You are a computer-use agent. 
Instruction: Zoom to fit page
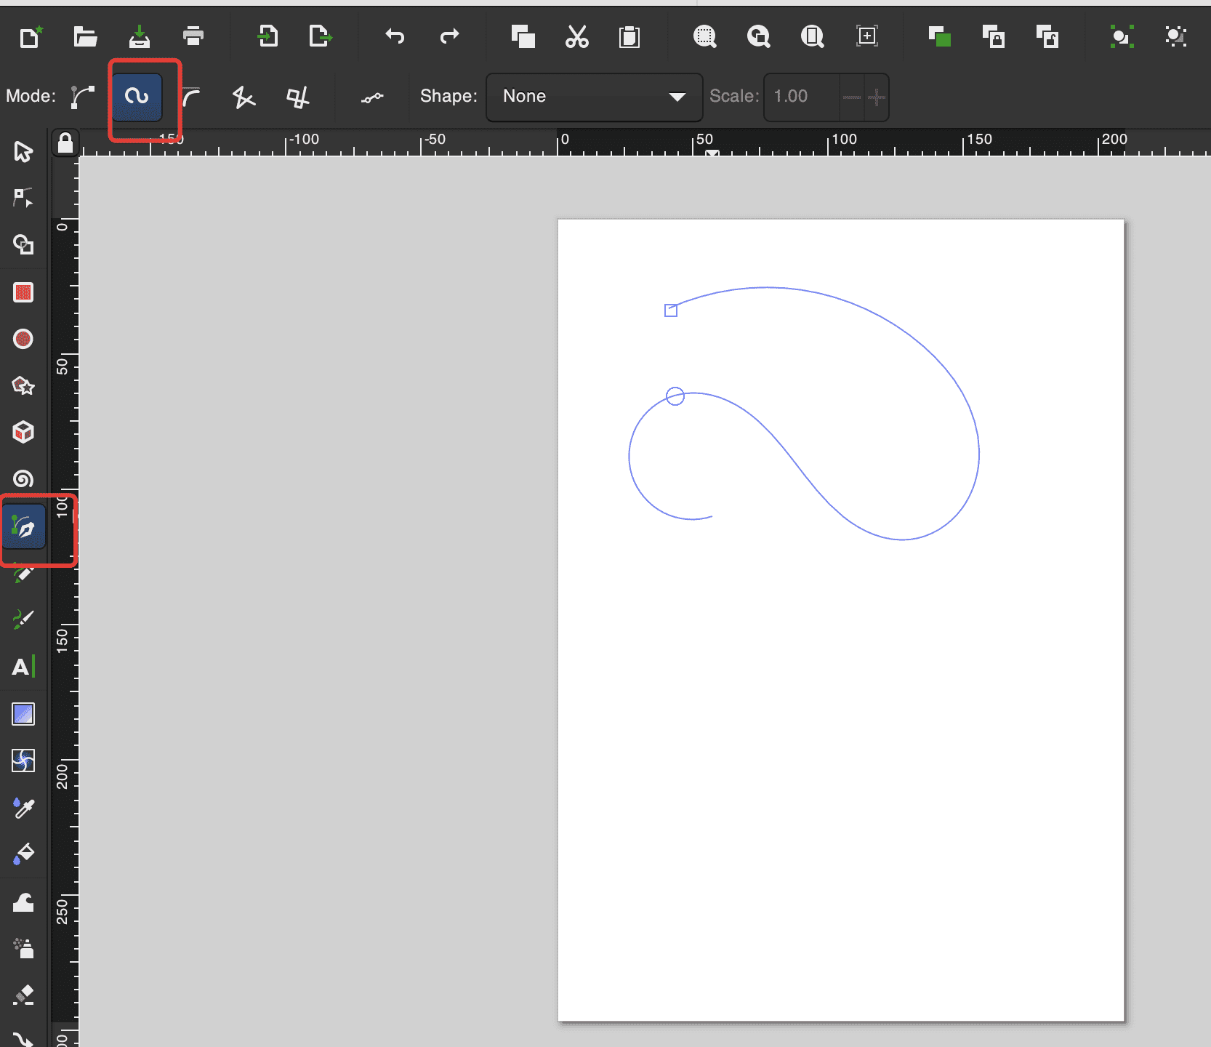click(x=812, y=36)
